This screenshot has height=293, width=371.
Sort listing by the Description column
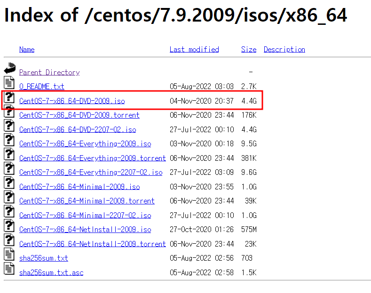(284, 50)
